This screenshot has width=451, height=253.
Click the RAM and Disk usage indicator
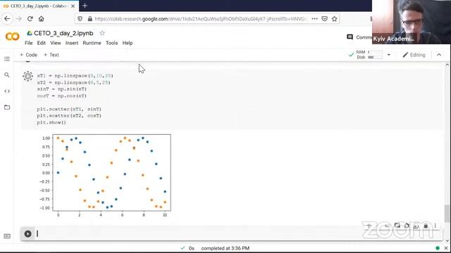coord(366,55)
